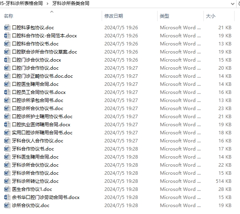Click the sort arrow above the 名称 column
240x214 pixels.
pyautogui.click(x=52, y=12)
